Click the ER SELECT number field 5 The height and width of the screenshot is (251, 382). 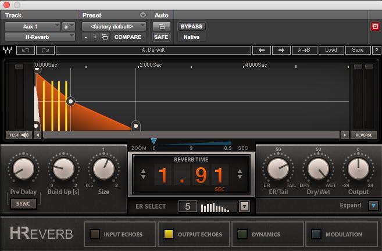(x=188, y=206)
